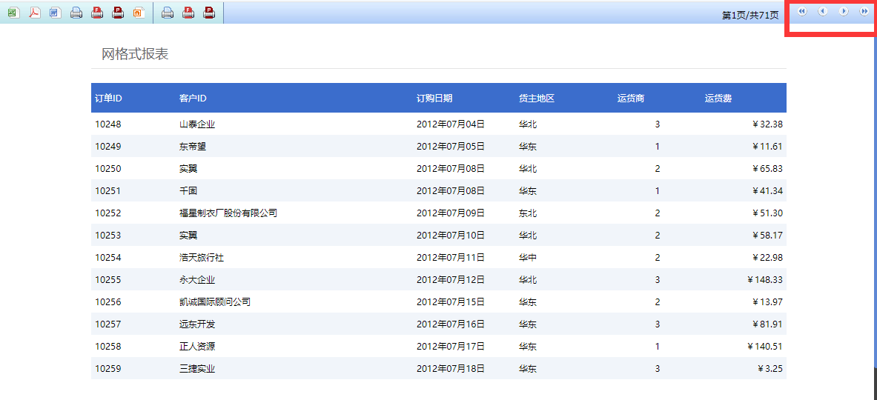
Task: Click region 华中 in order 10254 row
Action: (527, 258)
